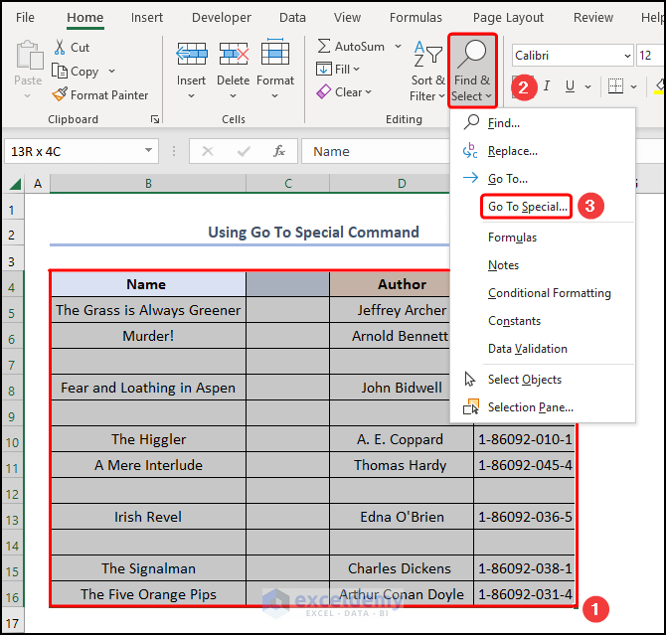The width and height of the screenshot is (666, 635).
Task: Expand the Delete cells dropdown arrow
Action: click(234, 96)
